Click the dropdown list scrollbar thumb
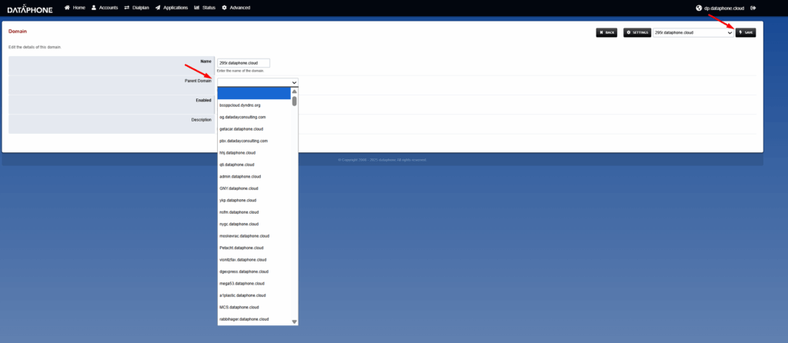The image size is (788, 343). [x=295, y=102]
